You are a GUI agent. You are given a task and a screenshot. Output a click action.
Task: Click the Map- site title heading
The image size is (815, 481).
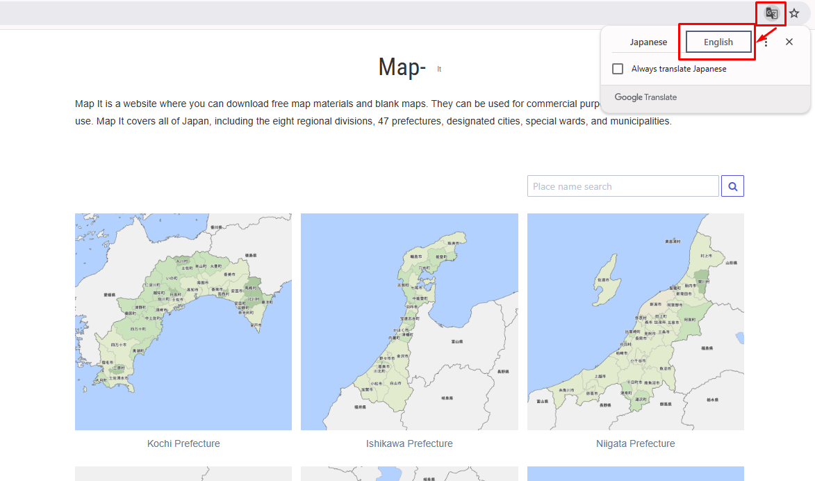pos(402,67)
